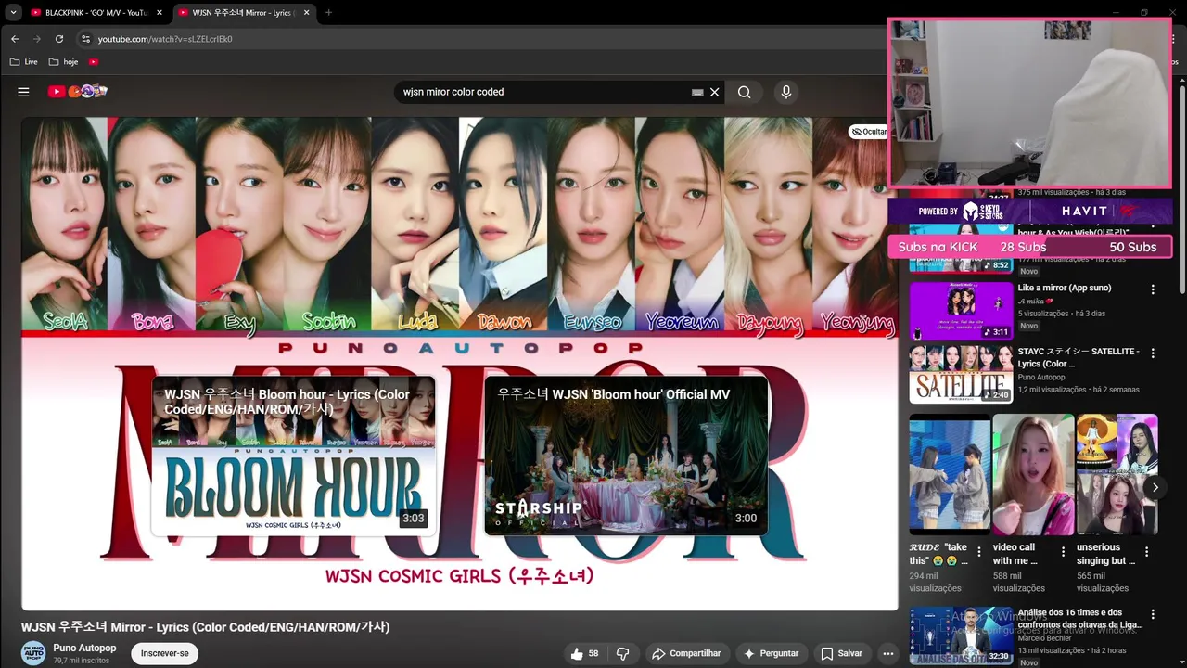The height and width of the screenshot is (668, 1187).
Task: Open Puno Autopop channel avatar
Action: (x=33, y=653)
